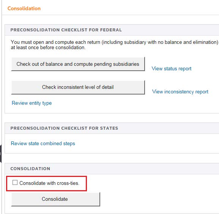Image resolution: width=219 pixels, height=214 pixels.
Task: Click Check inconsistent level of detail button
Action: (78, 87)
